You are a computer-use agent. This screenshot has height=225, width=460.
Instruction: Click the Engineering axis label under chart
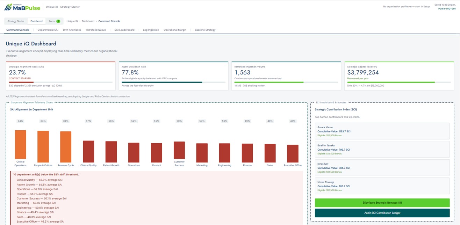point(224,165)
